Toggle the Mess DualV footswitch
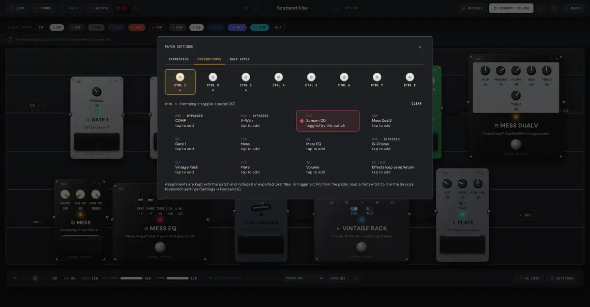The image size is (590, 307). (516, 144)
